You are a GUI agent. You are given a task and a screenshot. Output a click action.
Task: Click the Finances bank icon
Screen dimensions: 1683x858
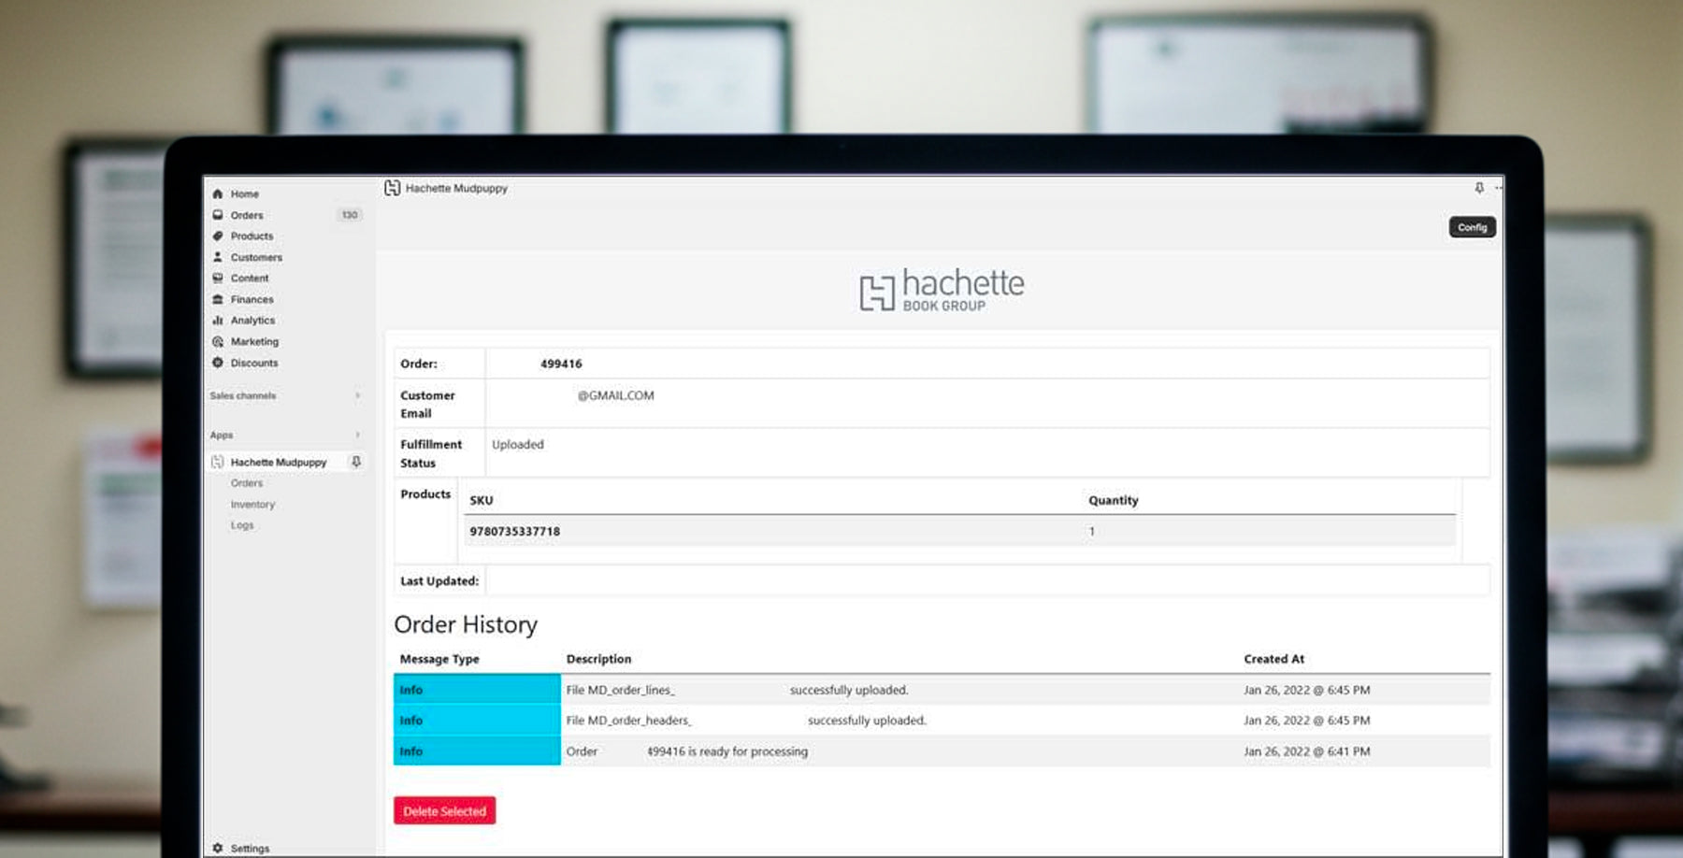click(218, 299)
